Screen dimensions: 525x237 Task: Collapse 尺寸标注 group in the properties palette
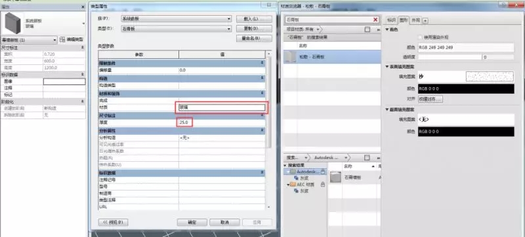pyautogui.click(x=83, y=48)
